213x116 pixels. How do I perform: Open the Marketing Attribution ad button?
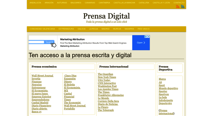(141, 43)
